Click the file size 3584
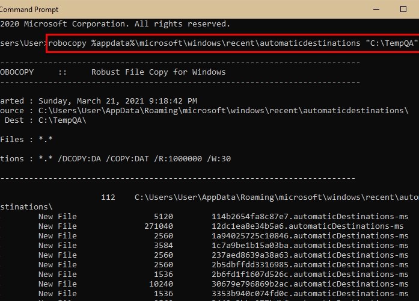 pos(164,246)
